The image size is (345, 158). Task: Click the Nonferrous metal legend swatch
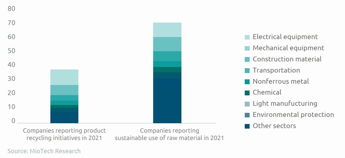[x=247, y=82]
